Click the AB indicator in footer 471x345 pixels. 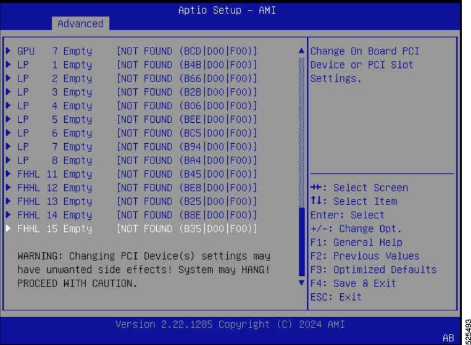tap(448, 338)
